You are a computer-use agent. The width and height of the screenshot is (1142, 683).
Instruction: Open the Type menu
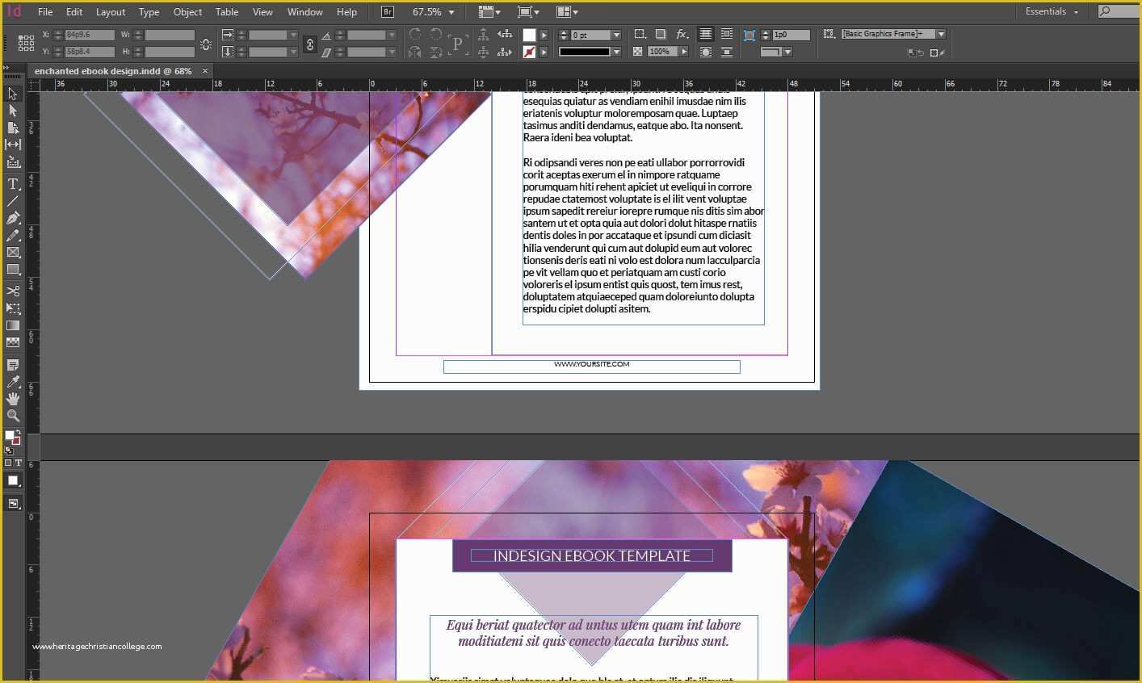point(149,12)
